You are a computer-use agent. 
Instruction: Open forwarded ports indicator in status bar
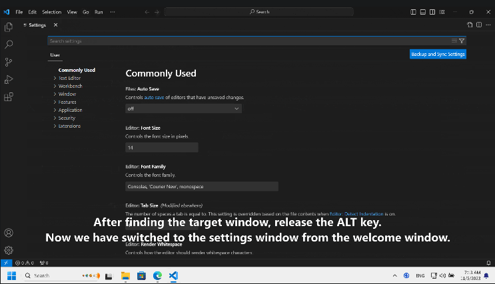pos(44,263)
